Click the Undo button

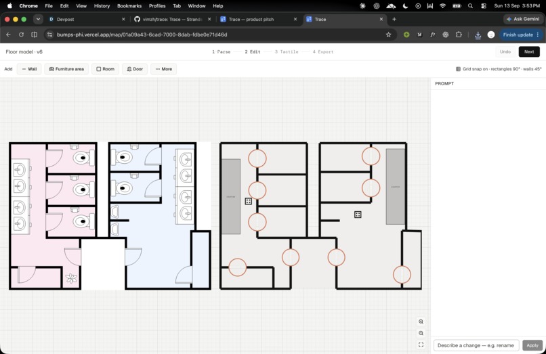[x=505, y=51]
